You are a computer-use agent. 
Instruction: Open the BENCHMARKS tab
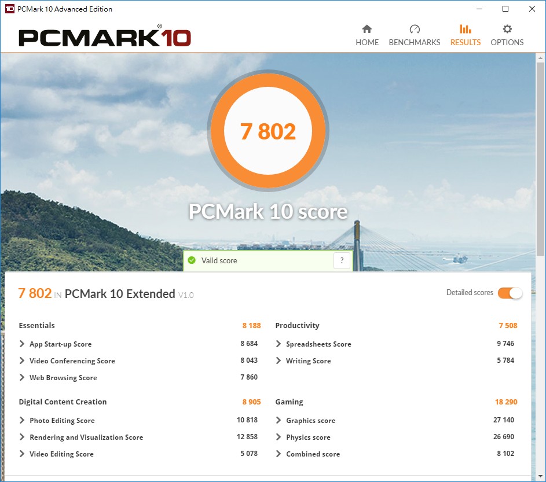tap(415, 35)
